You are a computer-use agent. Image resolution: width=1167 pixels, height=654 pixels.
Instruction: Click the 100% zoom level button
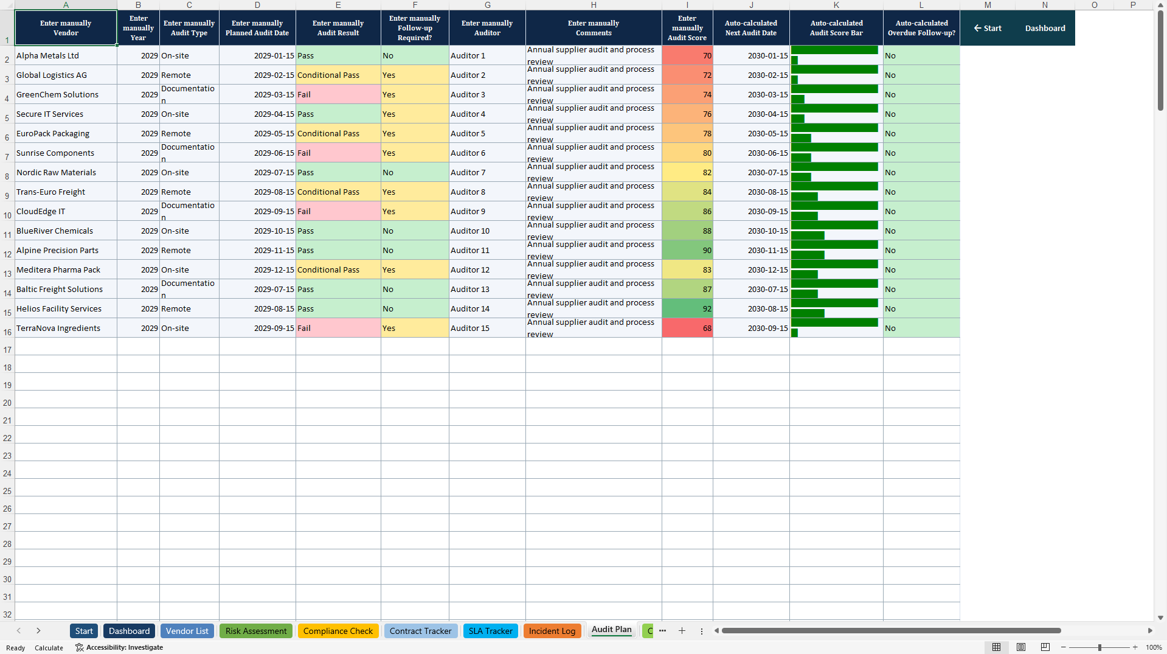click(1154, 647)
